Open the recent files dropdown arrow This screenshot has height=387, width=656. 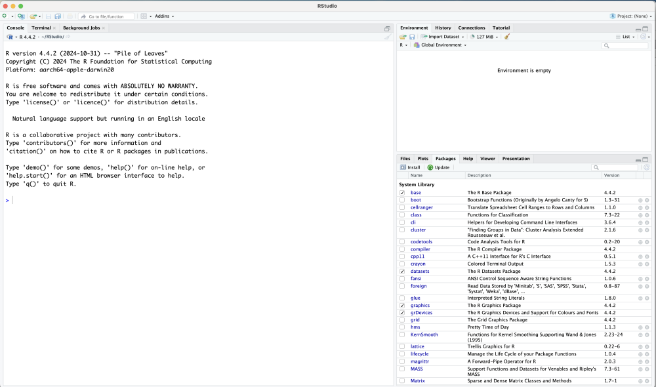click(40, 17)
